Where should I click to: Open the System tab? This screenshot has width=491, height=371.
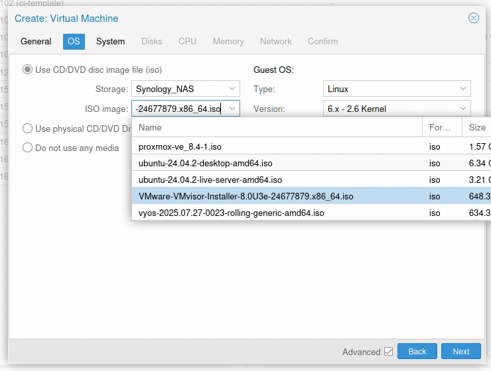point(110,42)
